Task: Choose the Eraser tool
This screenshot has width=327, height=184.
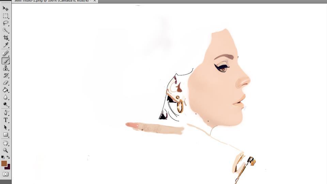Action: (x=5, y=83)
